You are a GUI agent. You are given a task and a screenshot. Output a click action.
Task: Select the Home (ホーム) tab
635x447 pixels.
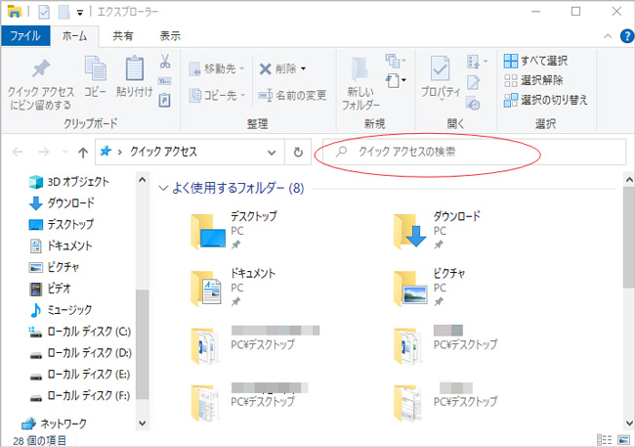(x=74, y=36)
